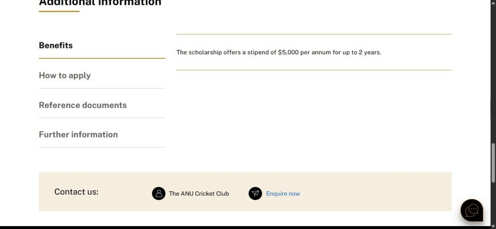Click The ANU Cricket Club contact name
This screenshot has width=496, height=229.
pyautogui.click(x=199, y=194)
